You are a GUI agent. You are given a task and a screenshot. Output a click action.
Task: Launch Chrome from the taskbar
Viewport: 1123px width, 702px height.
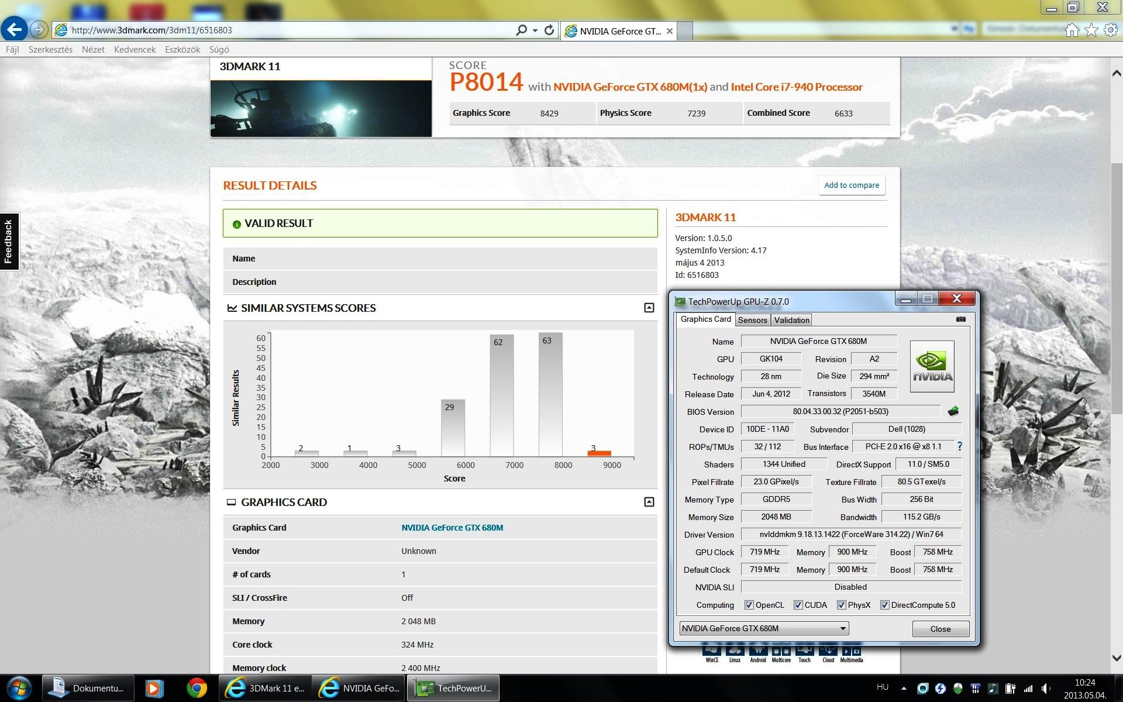tap(197, 688)
